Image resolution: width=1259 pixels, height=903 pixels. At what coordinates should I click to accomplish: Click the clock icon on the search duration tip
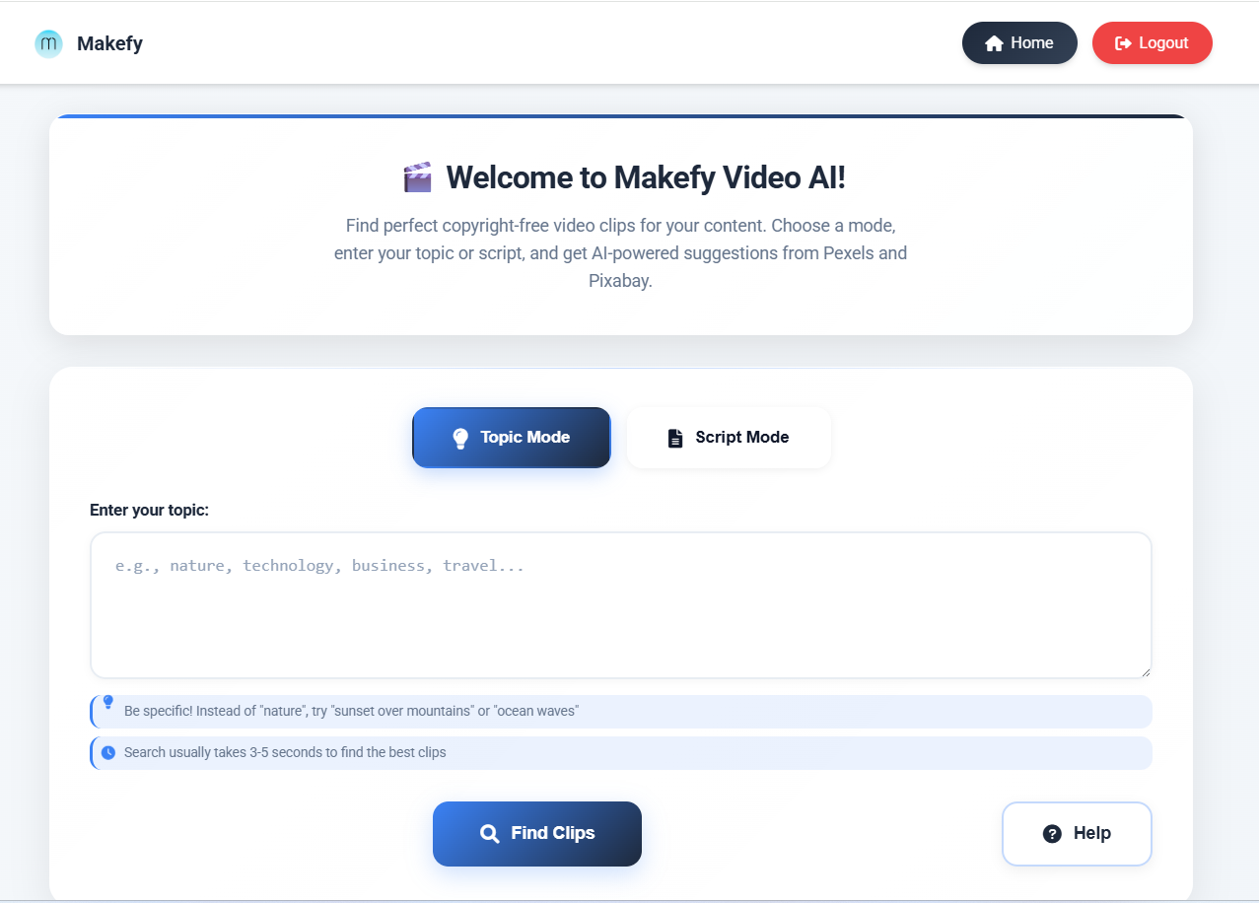tap(108, 751)
